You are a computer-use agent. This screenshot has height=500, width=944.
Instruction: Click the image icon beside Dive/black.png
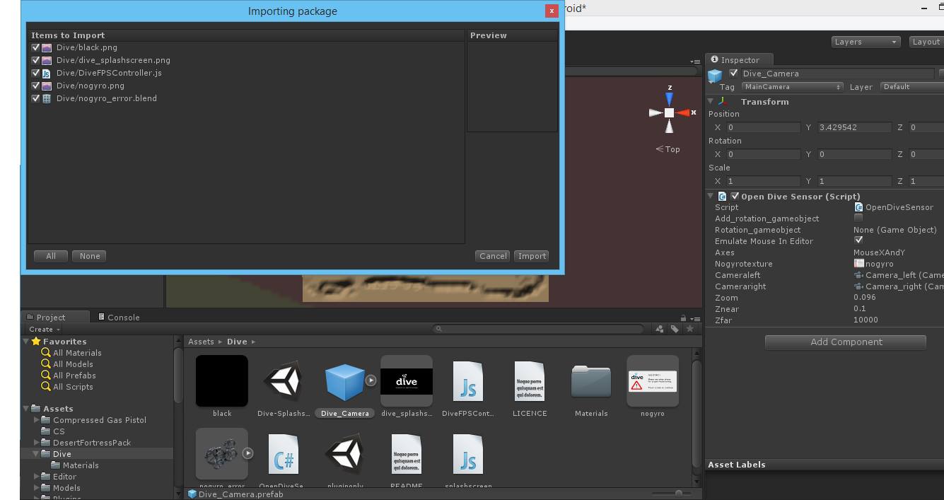tap(47, 47)
